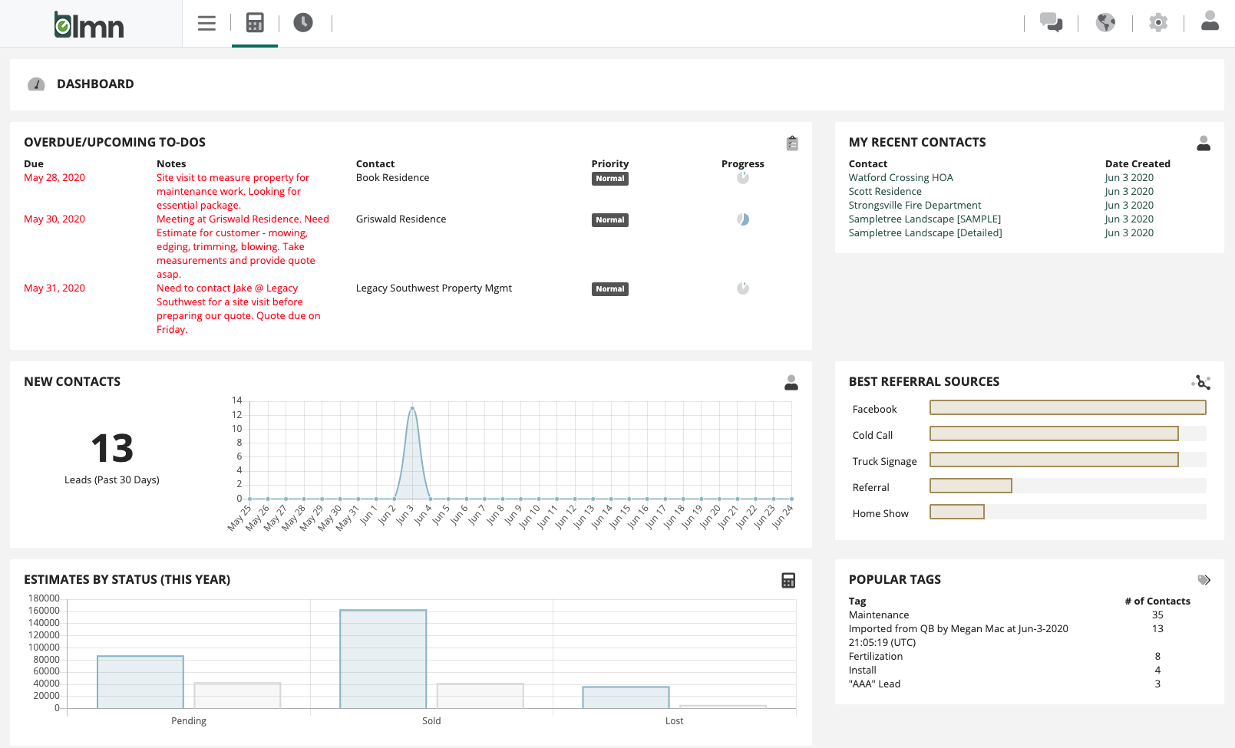This screenshot has width=1235, height=748.
Task: Open Sampletree Landscape [SAMPLE] contact
Action: (925, 219)
